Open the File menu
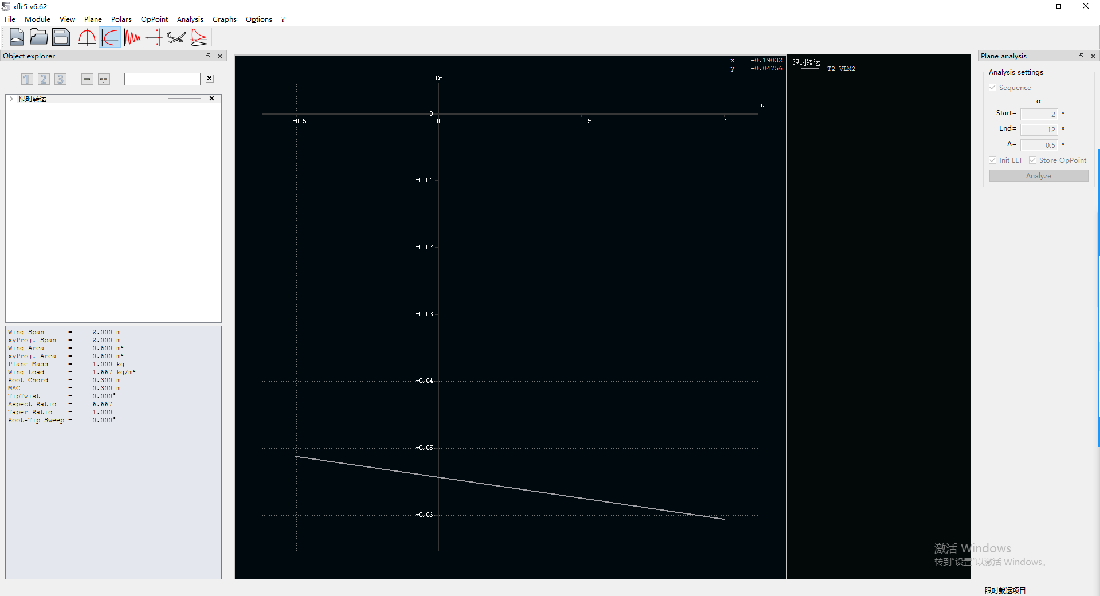1100x596 pixels. 10,19
